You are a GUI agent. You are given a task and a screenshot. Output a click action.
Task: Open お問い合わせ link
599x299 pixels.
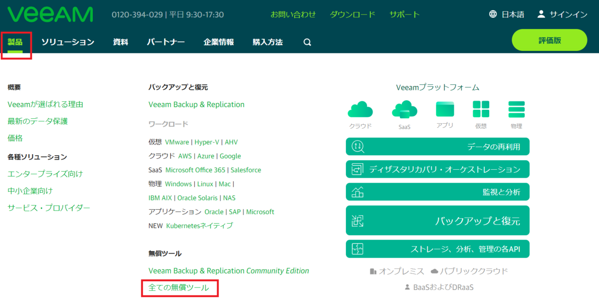pyautogui.click(x=293, y=14)
